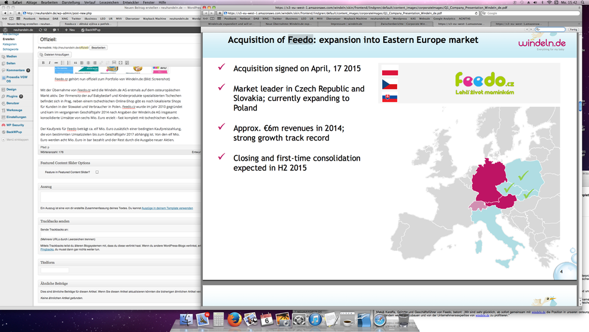Show the editor's kitchen sink toolbar
The image size is (589, 332).
[127, 63]
